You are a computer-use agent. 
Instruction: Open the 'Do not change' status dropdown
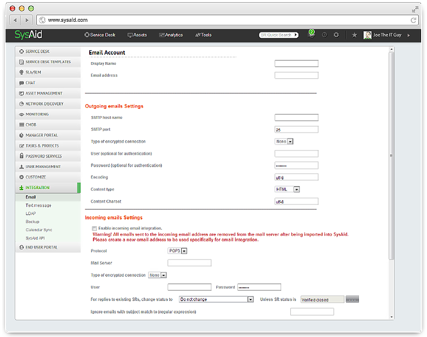tap(216, 299)
